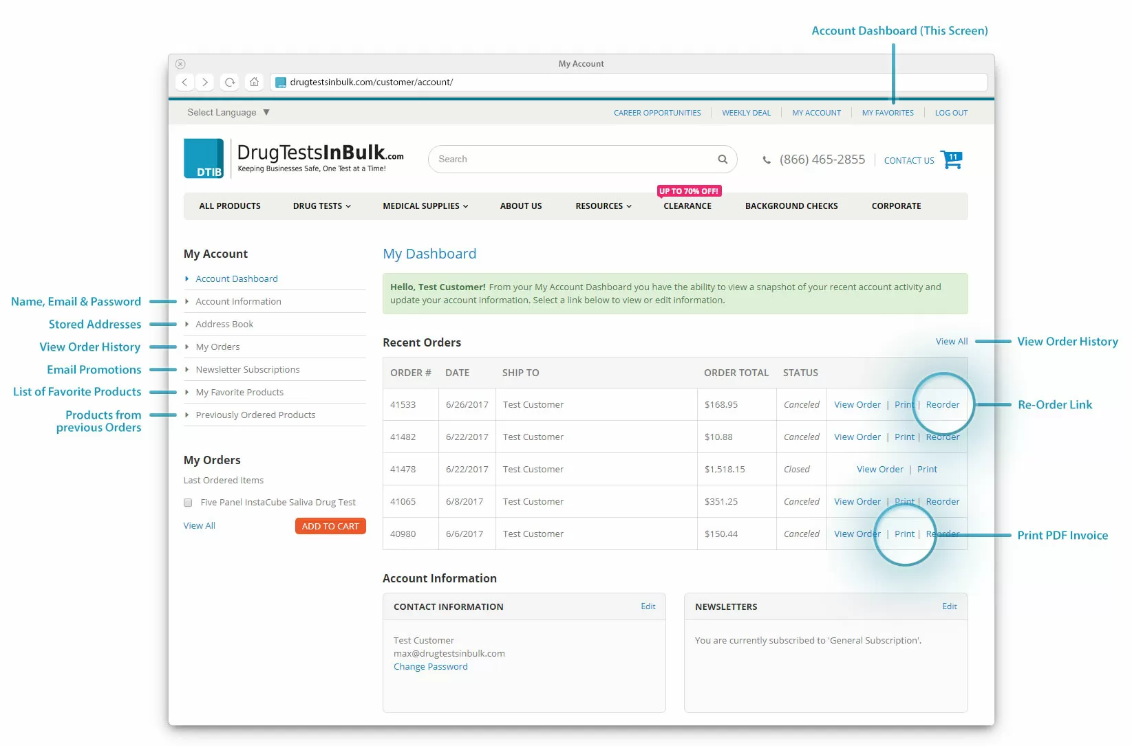Go to the MY FAVORITES menu item
This screenshot has height=746, width=1132.
(x=887, y=113)
